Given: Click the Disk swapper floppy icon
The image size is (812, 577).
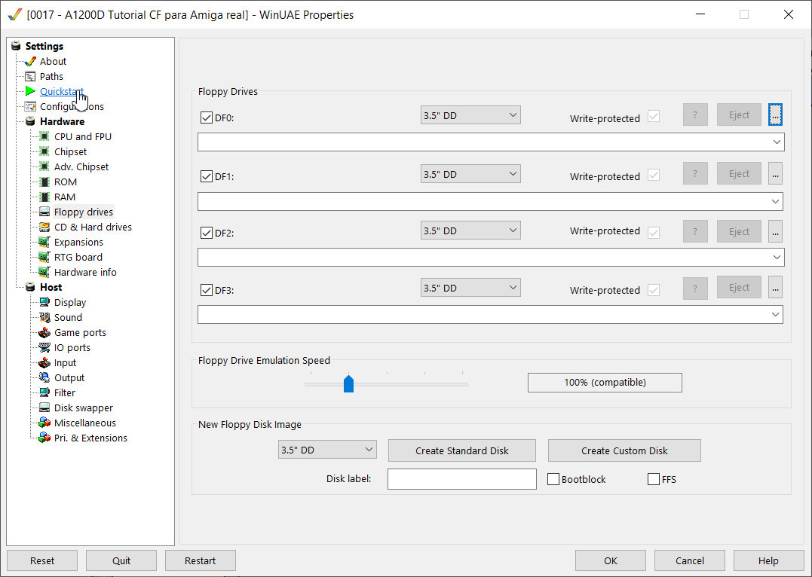Looking at the screenshot, I should (x=44, y=408).
